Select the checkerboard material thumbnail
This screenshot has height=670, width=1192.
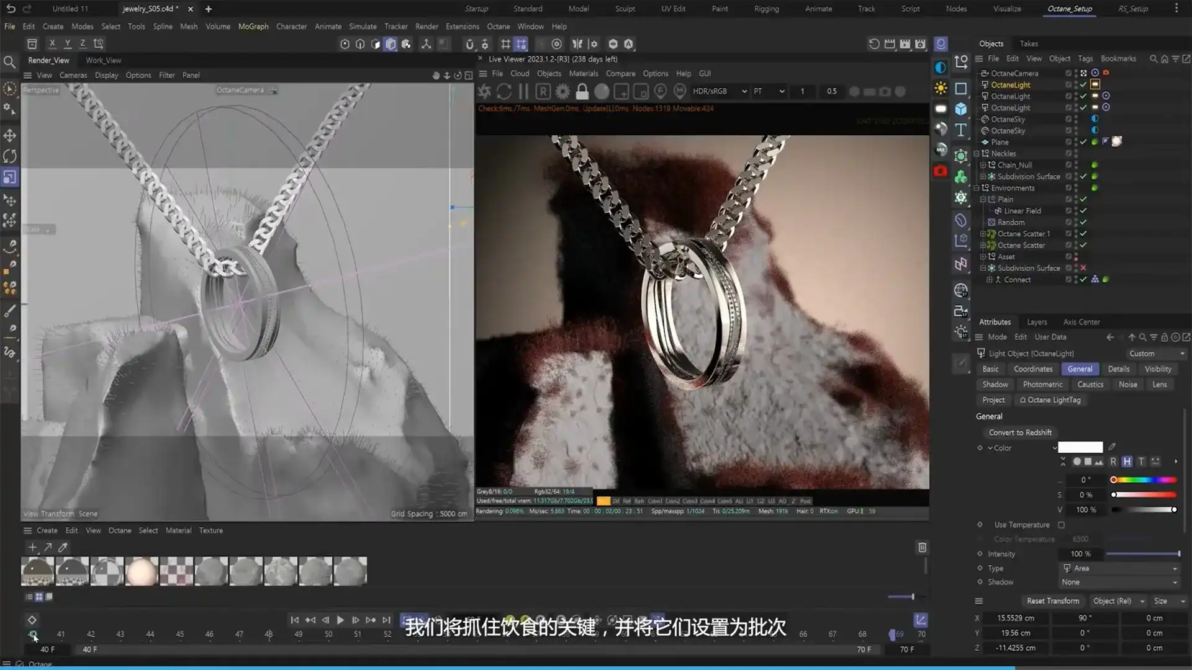click(x=176, y=571)
